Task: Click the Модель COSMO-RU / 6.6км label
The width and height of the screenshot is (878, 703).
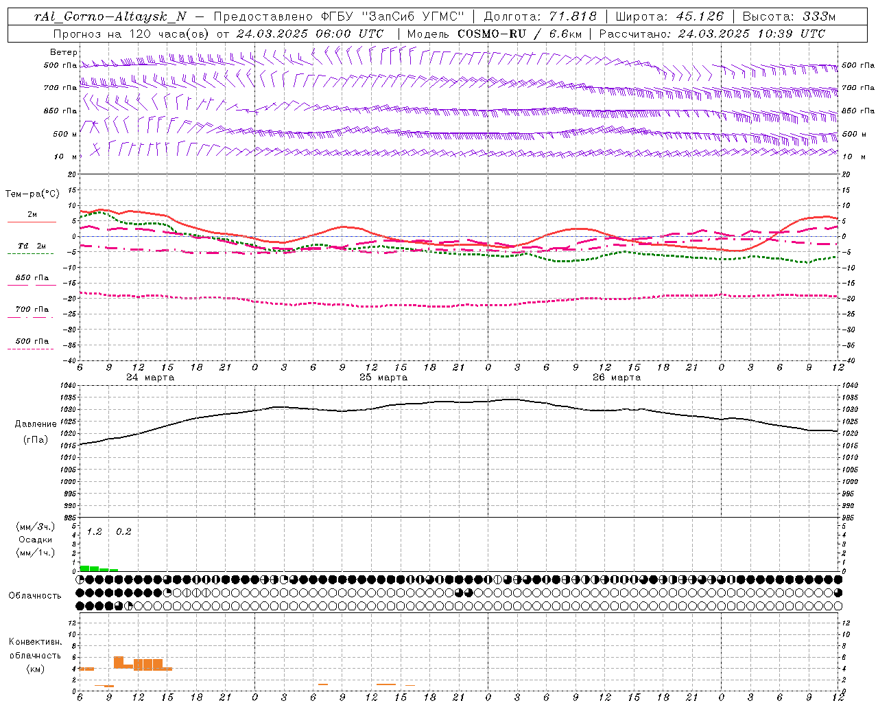Action: 494,34
